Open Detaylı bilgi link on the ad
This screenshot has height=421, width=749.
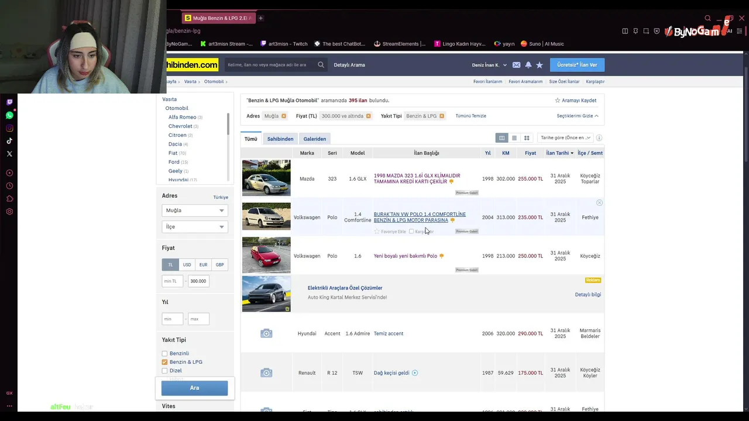pyautogui.click(x=588, y=295)
